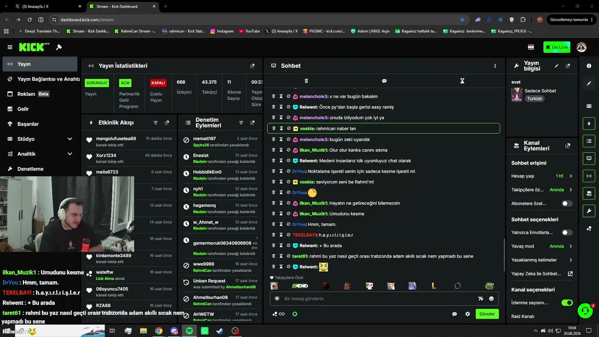Click username mangolufusetea89 in activity feed
The height and width of the screenshot is (337, 599).
tap(116, 139)
